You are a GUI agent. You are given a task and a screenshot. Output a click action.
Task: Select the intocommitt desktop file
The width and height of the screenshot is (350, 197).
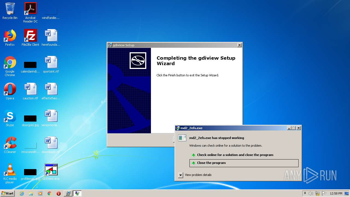coord(30,147)
